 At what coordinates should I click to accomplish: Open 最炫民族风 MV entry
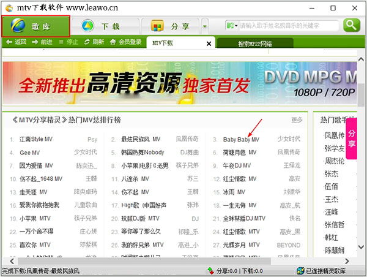pos(141,139)
